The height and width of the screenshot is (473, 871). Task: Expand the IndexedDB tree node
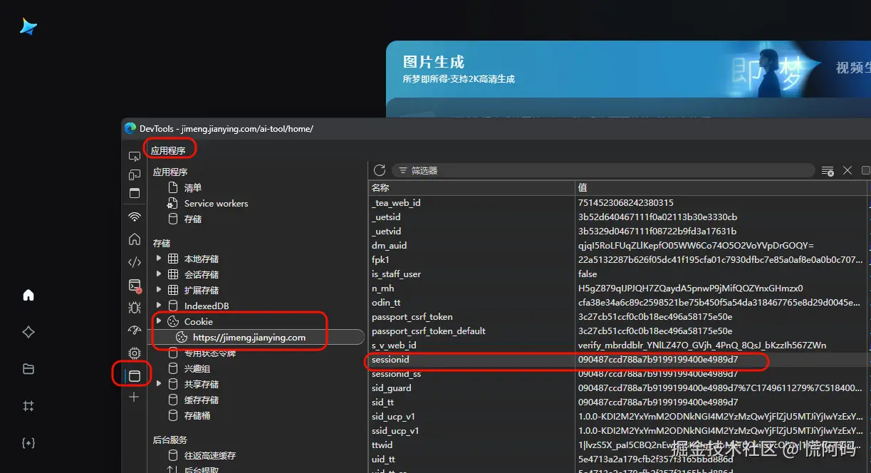click(159, 306)
